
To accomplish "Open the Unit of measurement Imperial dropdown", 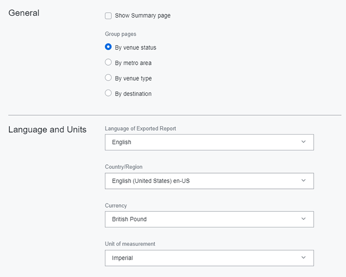I will coord(209,258).
